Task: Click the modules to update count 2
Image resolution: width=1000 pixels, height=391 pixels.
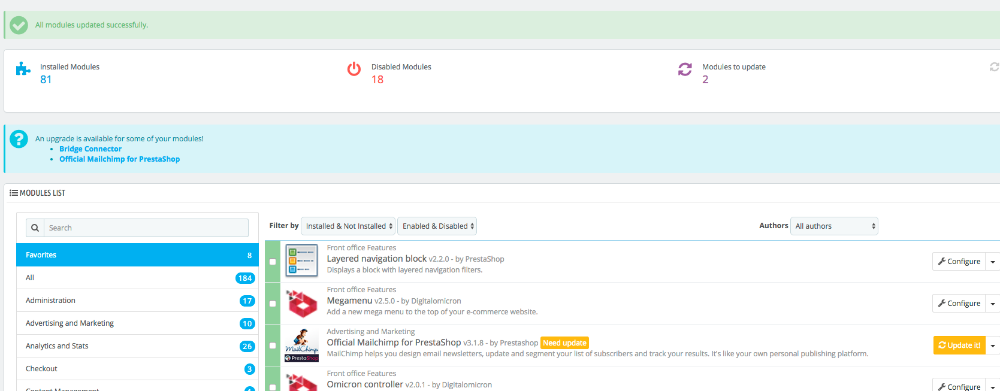Action: point(705,80)
